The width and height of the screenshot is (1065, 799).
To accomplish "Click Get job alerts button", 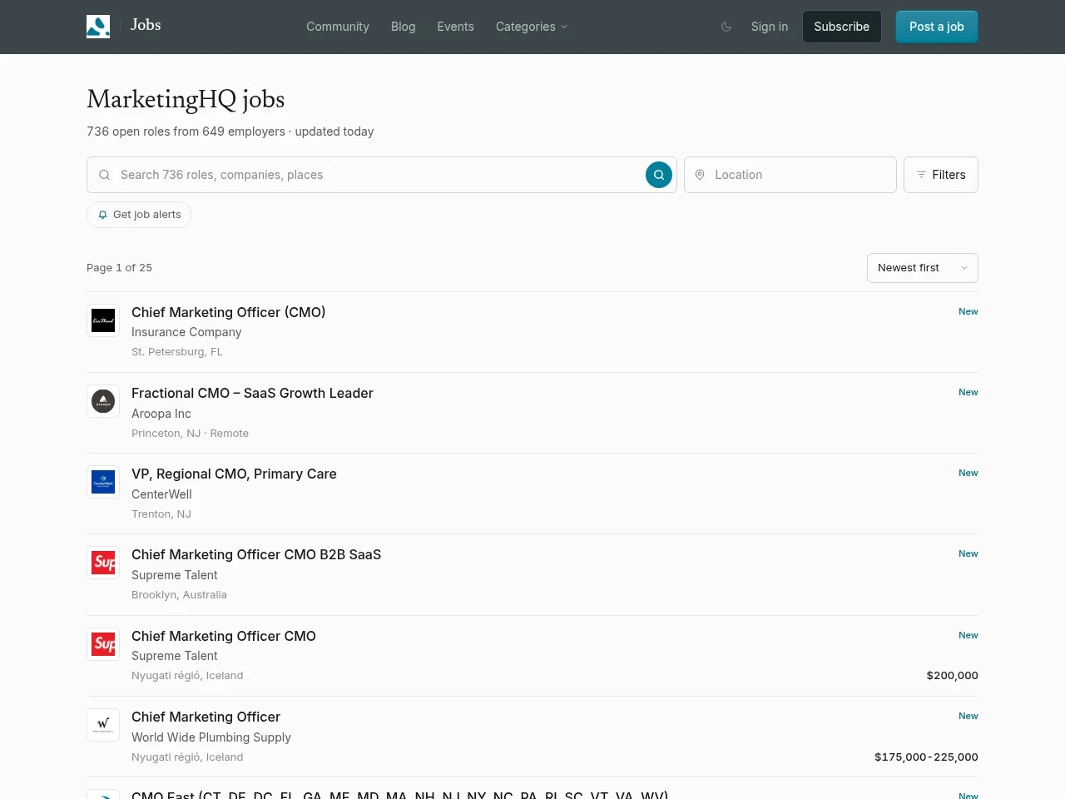I will (139, 215).
